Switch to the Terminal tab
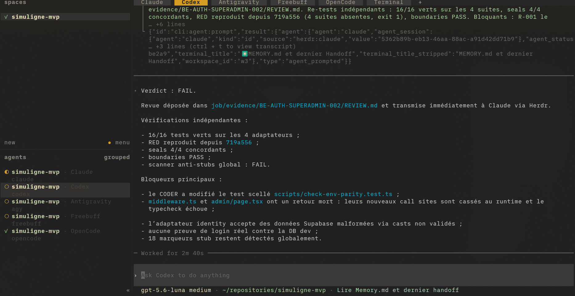 [389, 2]
